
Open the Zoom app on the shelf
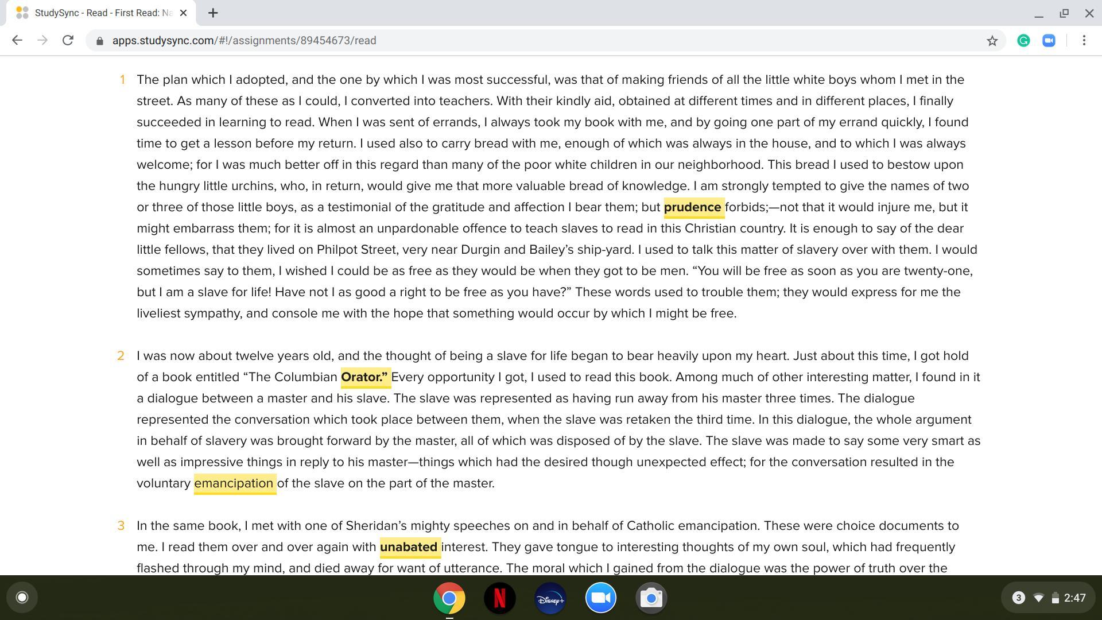coord(600,598)
